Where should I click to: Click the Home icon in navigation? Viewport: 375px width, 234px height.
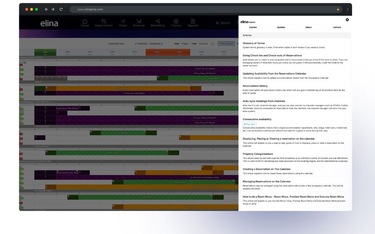pyautogui.click(x=85, y=21)
